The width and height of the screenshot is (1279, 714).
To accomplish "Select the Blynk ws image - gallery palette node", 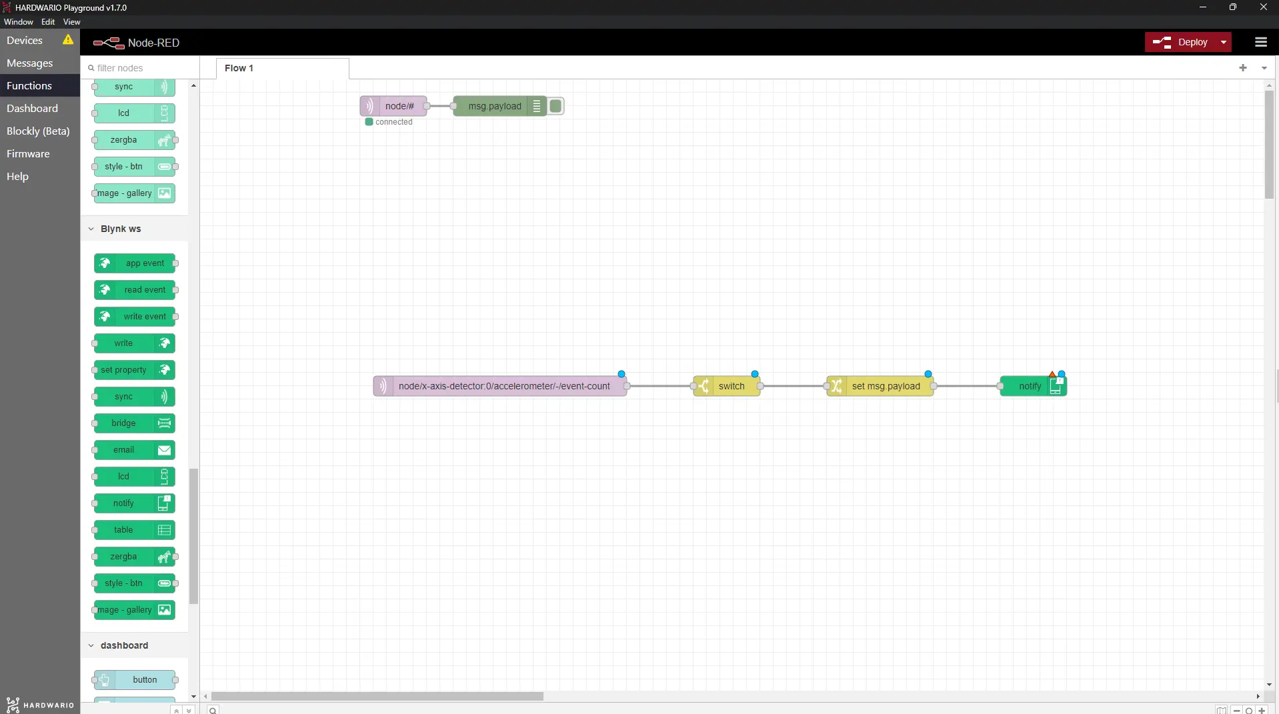I will [135, 610].
